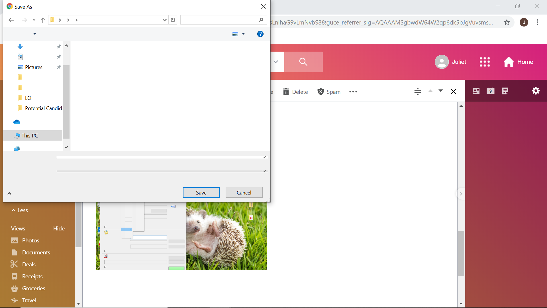The width and height of the screenshot is (547, 308).
Task: Expand the save as type dropdown
Action: coord(264,171)
